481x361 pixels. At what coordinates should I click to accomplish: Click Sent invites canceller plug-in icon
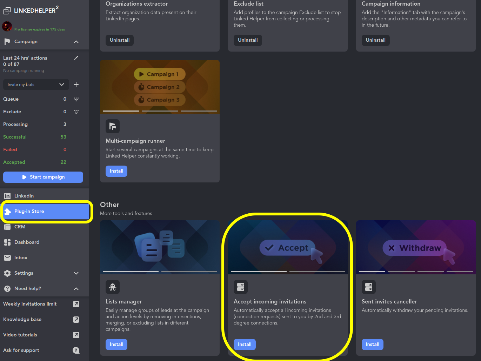coord(369,287)
